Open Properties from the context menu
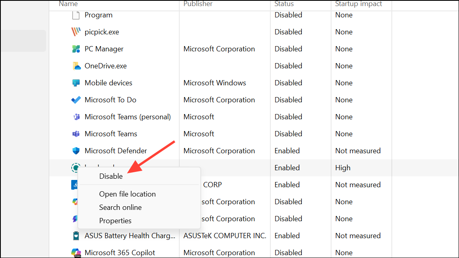 [115, 220]
